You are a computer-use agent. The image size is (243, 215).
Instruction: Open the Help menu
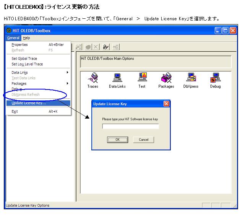(x=26, y=38)
